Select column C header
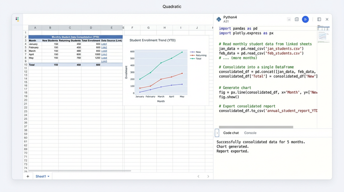 click(x=70, y=27)
